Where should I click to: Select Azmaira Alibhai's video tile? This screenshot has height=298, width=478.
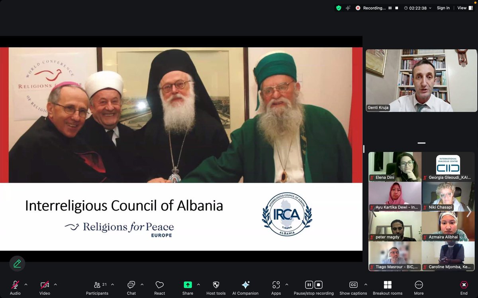point(448,226)
